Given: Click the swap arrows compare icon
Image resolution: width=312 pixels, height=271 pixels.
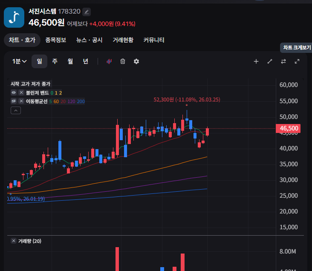Looking at the screenshot, I should [283, 61].
